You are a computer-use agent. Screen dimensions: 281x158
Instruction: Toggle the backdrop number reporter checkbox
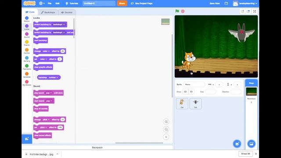pos(35,77)
